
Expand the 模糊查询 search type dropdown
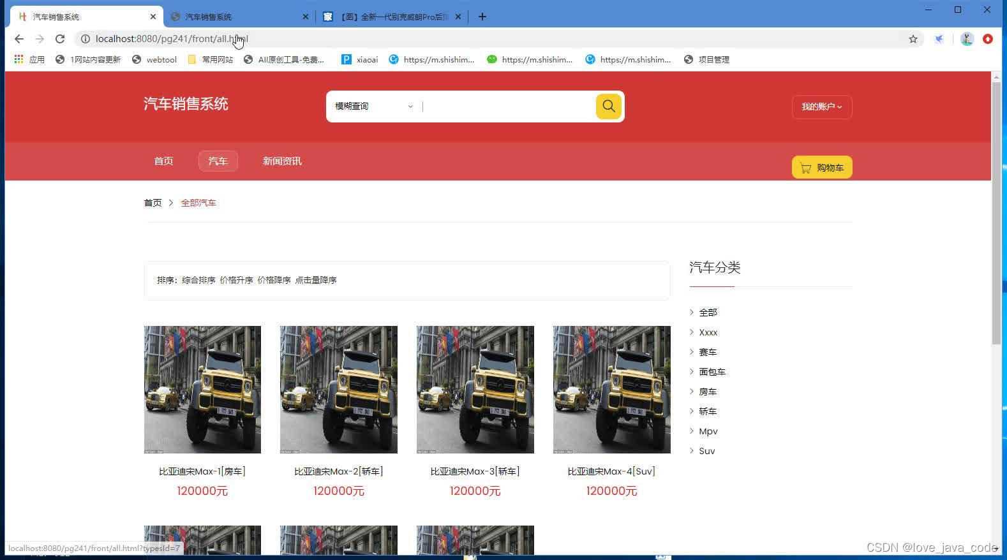point(374,107)
